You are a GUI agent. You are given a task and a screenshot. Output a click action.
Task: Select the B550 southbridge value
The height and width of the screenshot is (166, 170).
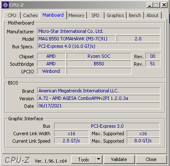point(99,64)
